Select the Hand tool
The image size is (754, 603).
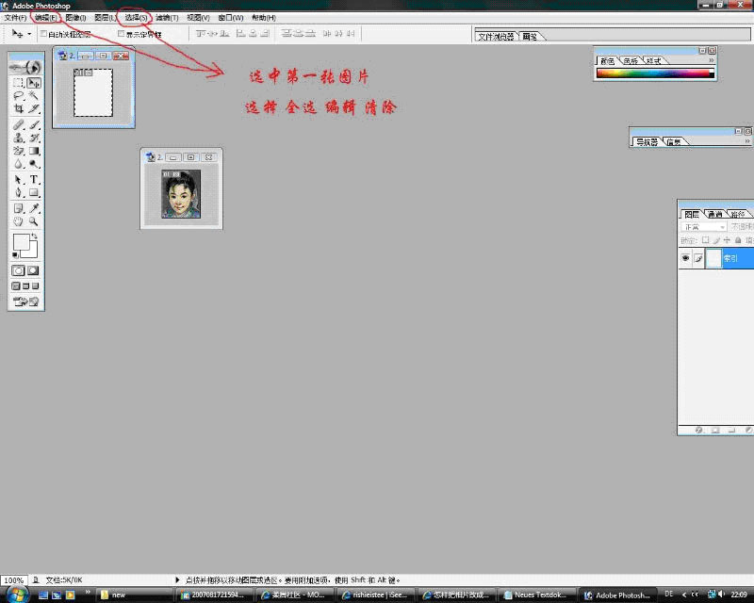(x=18, y=221)
